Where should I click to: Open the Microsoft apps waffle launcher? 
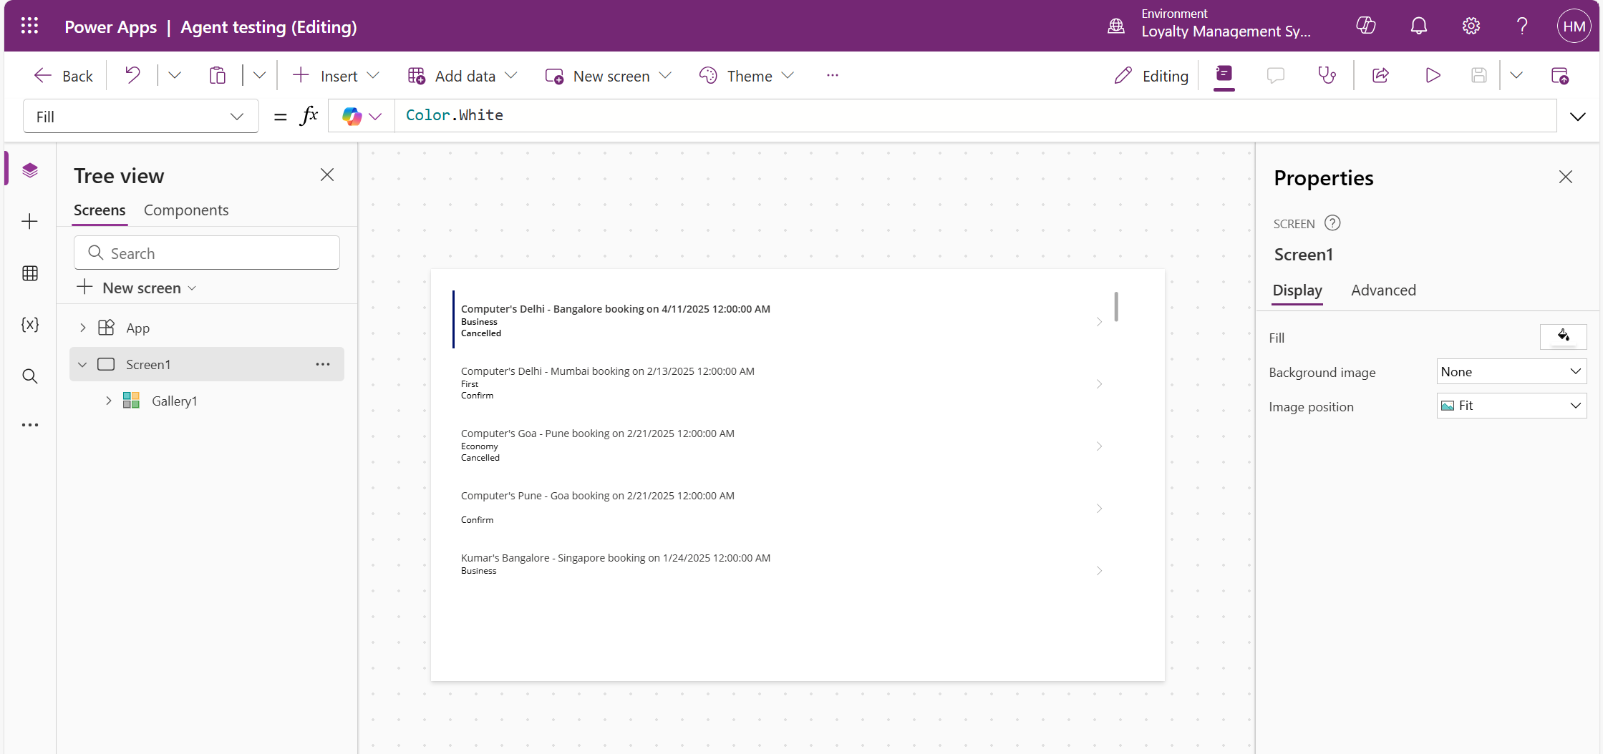tap(29, 26)
